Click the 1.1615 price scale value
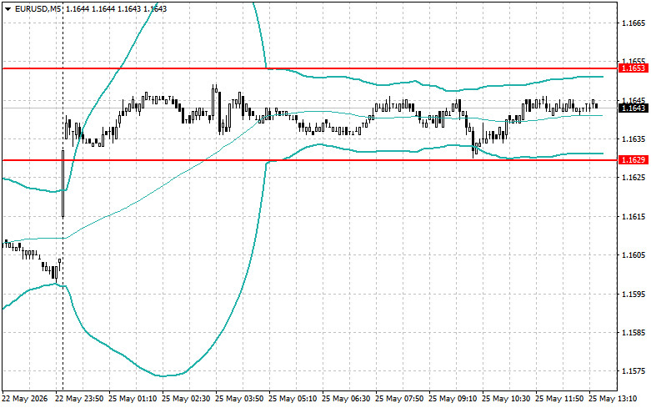651x408 pixels. [633, 216]
